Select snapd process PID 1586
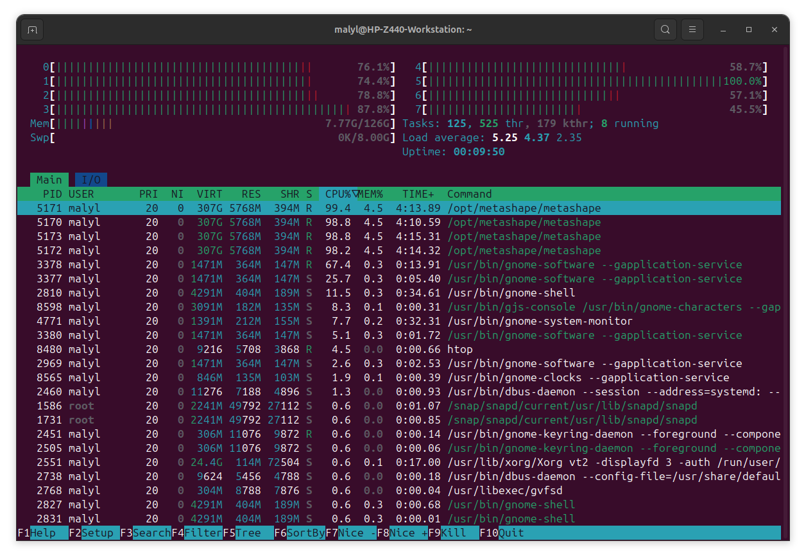Screen dimensions: 806x559 click(x=399, y=406)
